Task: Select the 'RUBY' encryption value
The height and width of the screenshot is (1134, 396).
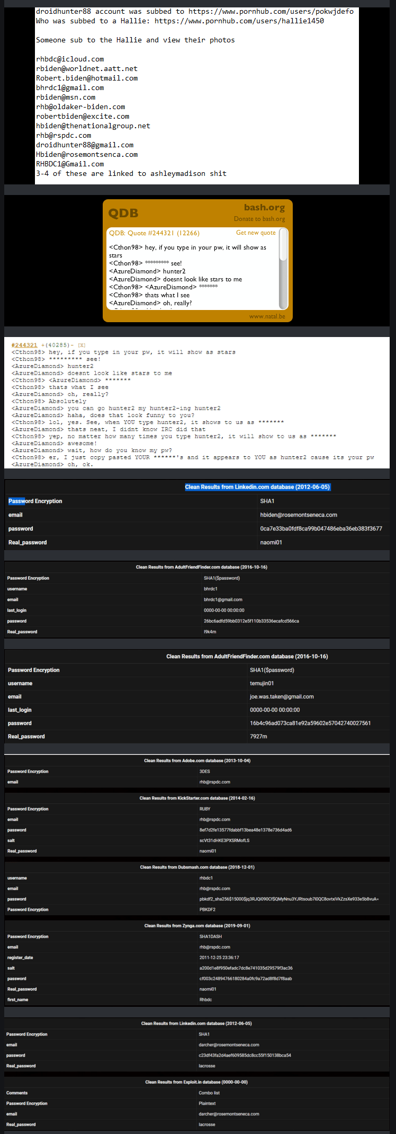Action: click(x=205, y=809)
